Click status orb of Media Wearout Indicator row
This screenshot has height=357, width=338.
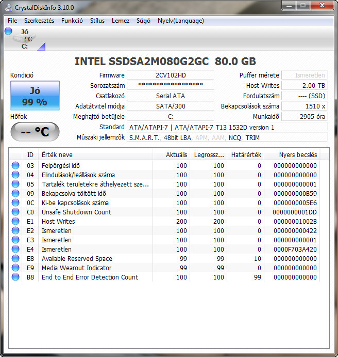[15, 268]
